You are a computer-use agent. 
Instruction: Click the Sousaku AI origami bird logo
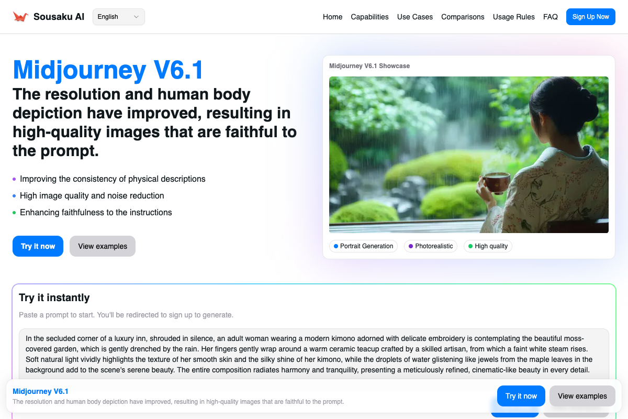tap(20, 17)
